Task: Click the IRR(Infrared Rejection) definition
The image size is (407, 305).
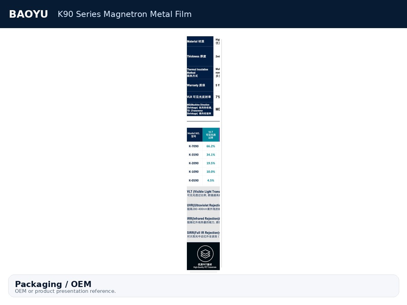Action: 203,220
